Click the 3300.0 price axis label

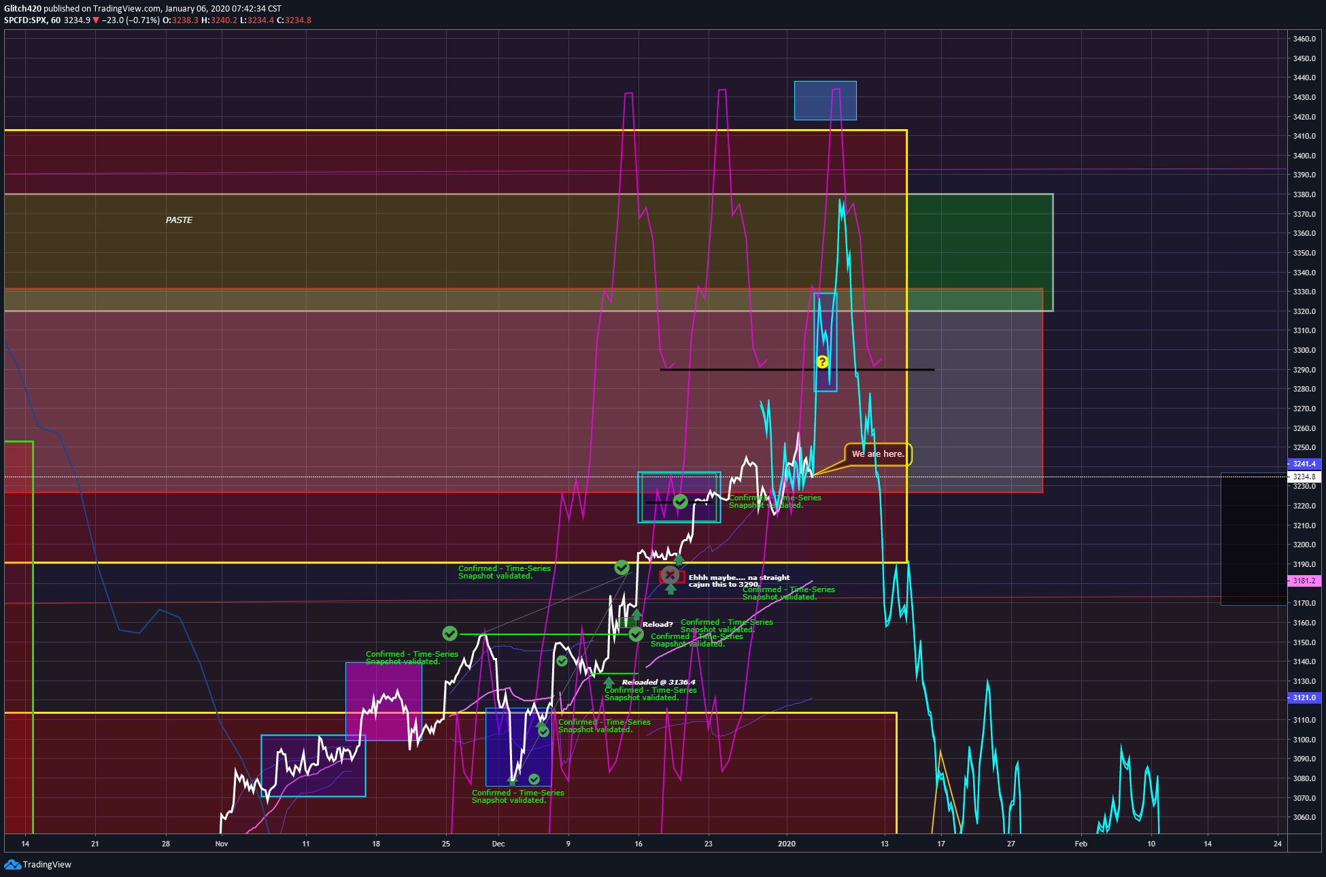point(1304,350)
